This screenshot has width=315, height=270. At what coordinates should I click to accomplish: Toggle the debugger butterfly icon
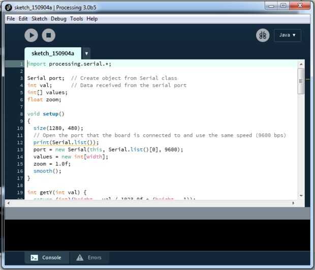point(263,36)
